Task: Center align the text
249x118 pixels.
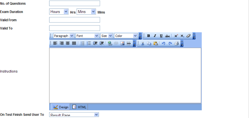Action: tap(68, 43)
